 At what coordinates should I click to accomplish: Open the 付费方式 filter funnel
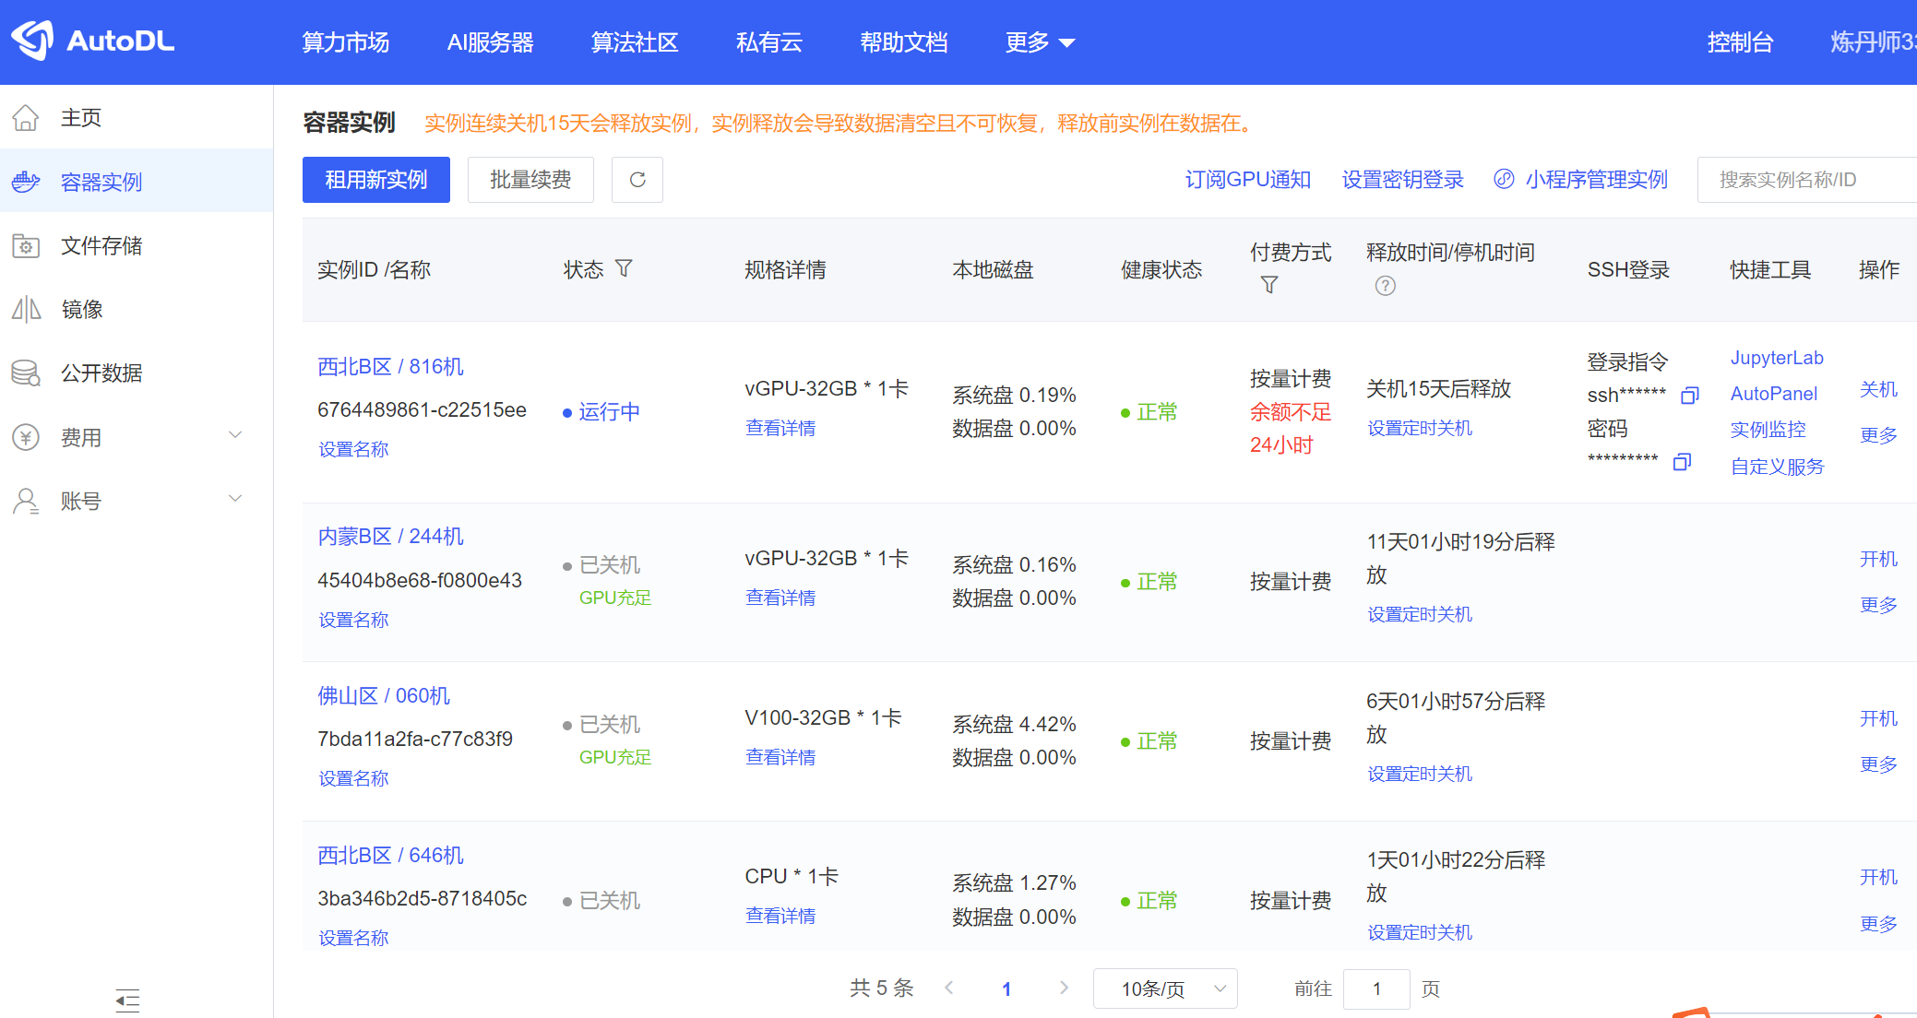(1269, 285)
